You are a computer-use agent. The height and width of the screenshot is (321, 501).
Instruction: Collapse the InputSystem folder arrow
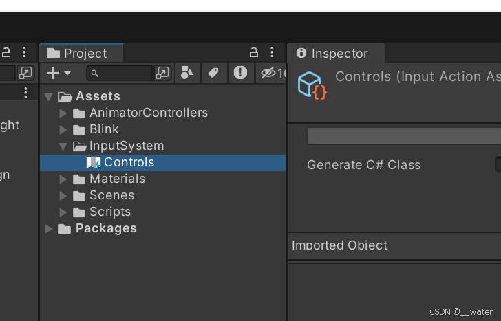63,146
